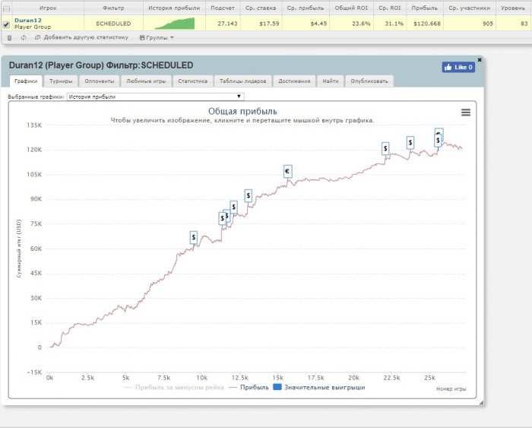The width and height of the screenshot is (532, 428).
Task: Open the chart hamburger menu icon
Action: point(465,113)
